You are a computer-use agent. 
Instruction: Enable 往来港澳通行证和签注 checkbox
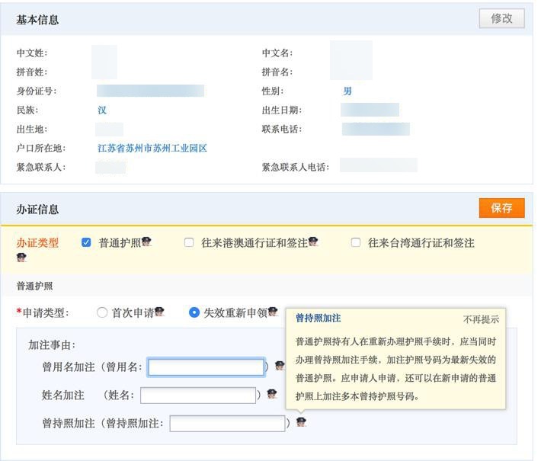tap(189, 242)
